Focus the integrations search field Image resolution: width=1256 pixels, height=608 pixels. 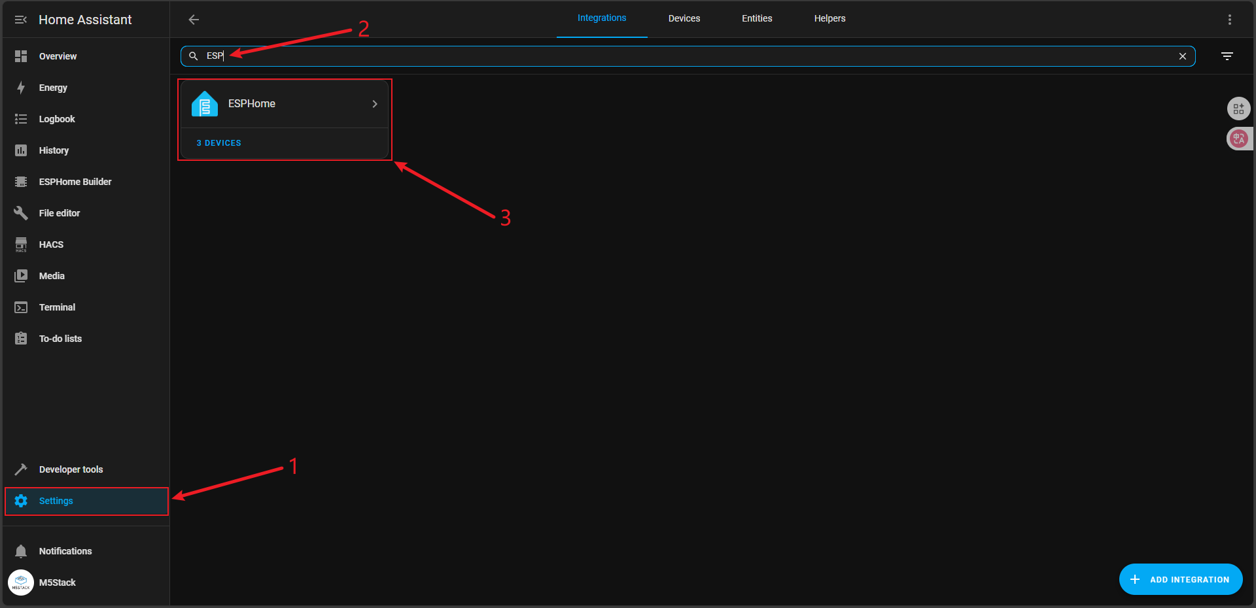pyautogui.click(x=688, y=56)
